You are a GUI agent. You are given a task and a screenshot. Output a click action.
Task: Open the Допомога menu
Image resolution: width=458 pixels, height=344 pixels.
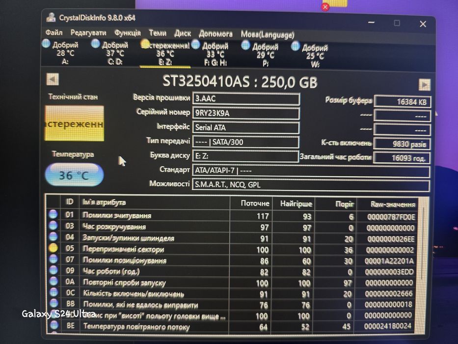pyautogui.click(x=216, y=34)
